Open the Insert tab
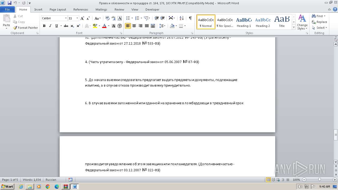 point(38,9)
